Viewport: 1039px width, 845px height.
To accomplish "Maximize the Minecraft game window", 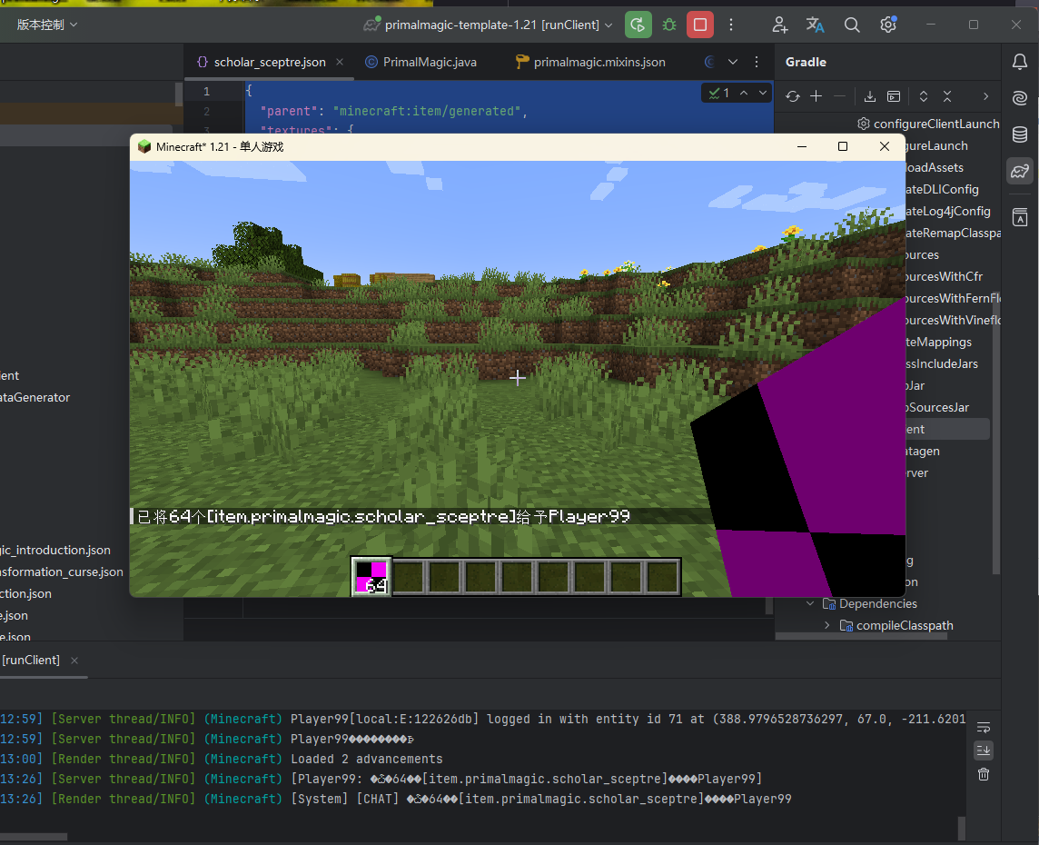I will tap(843, 146).
